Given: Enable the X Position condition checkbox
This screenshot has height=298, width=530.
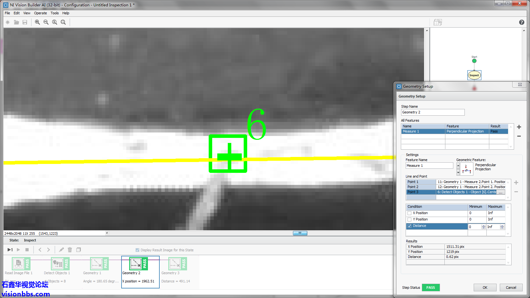Looking at the screenshot, I should (x=409, y=213).
